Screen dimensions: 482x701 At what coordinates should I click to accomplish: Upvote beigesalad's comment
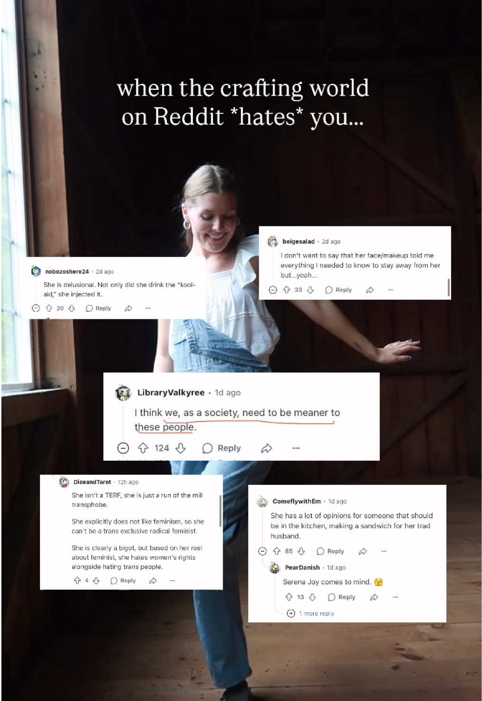287,290
